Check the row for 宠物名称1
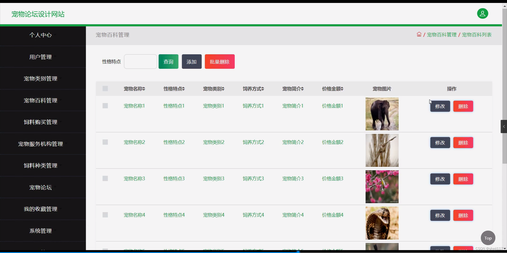Screen dimensions: 507x253 (x=105, y=106)
